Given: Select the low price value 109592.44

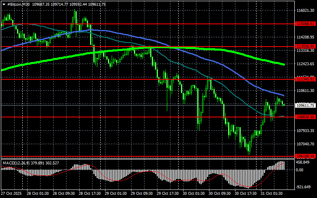Looking at the screenshot, I should click(78, 4).
